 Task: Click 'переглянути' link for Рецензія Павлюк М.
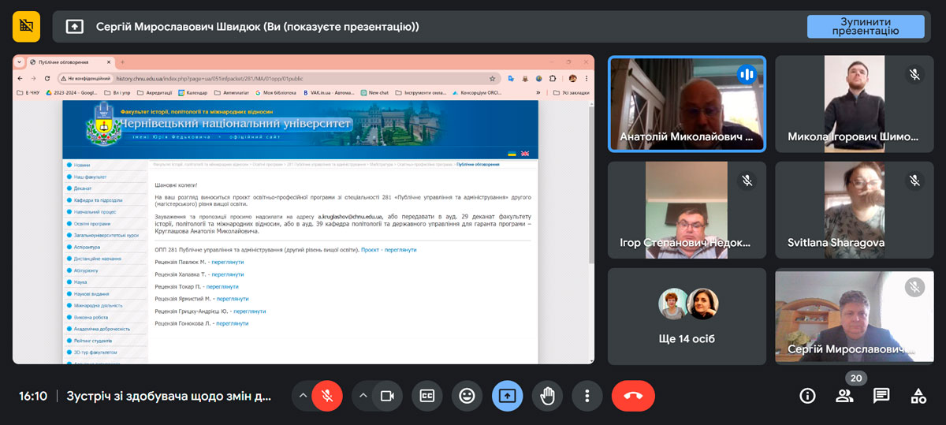[x=228, y=262]
